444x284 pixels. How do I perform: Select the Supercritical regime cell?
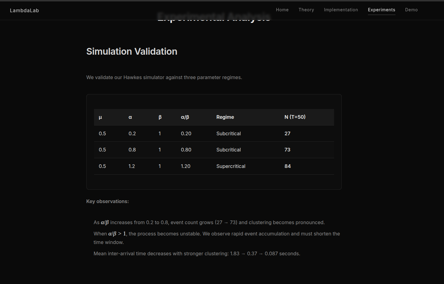pyautogui.click(x=231, y=166)
